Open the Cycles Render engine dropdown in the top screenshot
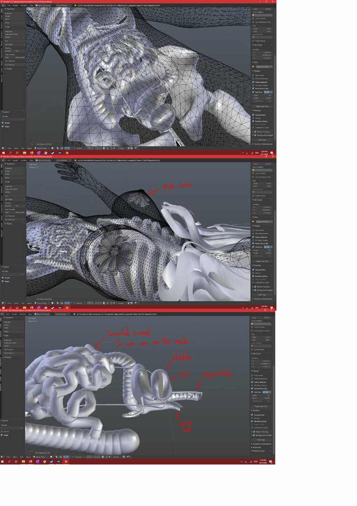Viewport: 357px width, 506px height. pos(63,6)
